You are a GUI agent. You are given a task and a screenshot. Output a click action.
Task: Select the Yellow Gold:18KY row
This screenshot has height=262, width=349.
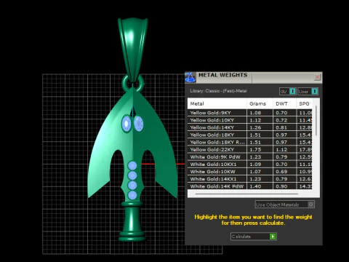(250, 135)
